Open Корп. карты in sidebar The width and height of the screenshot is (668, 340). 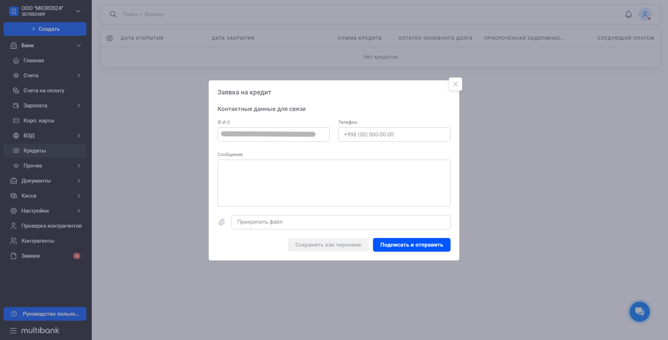pyautogui.click(x=39, y=121)
